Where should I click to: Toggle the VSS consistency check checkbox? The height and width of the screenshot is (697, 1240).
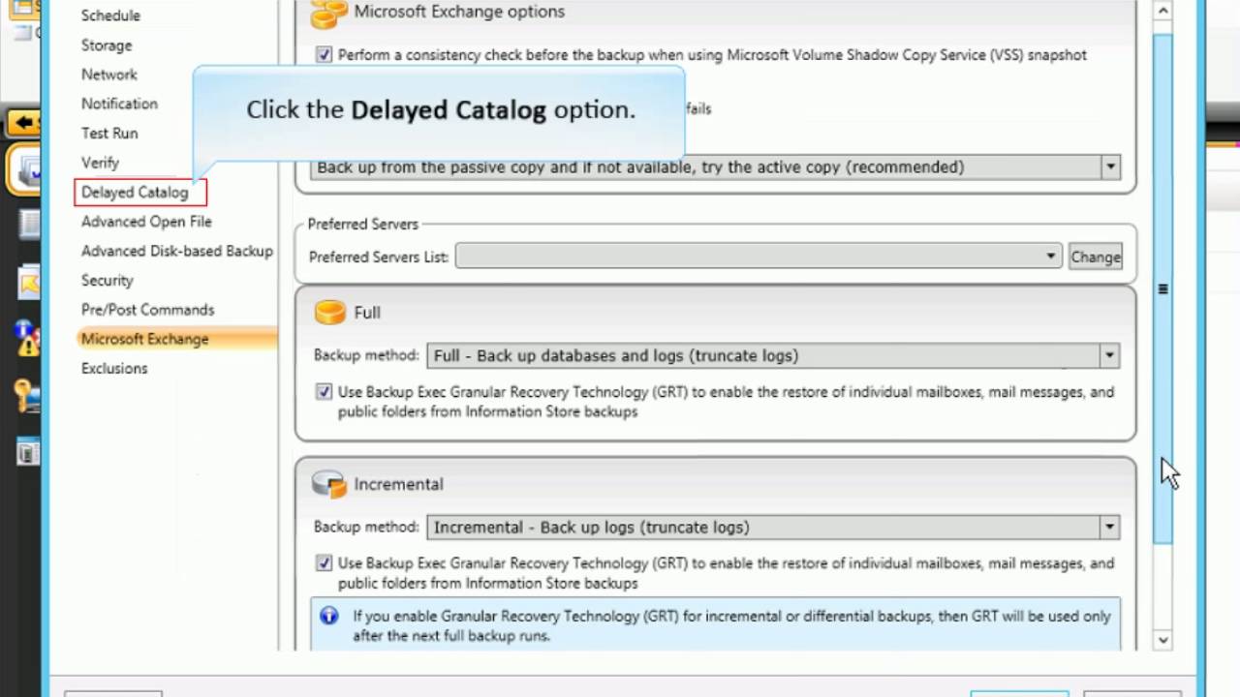click(x=324, y=55)
